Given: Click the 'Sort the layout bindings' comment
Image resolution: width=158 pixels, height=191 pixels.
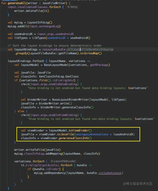Looking at the screenshot, I should pyautogui.click(x=55, y=46).
